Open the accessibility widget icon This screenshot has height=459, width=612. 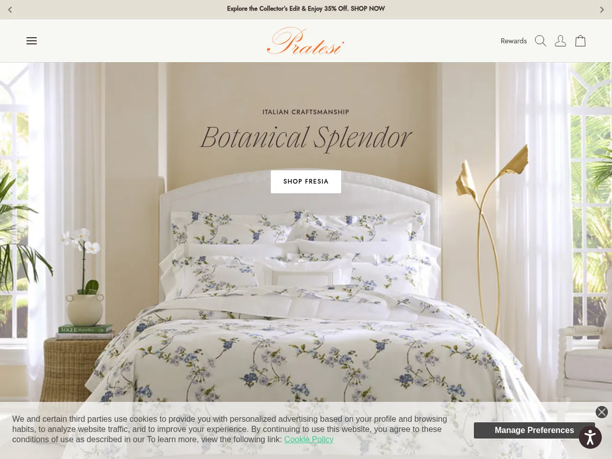(x=591, y=438)
